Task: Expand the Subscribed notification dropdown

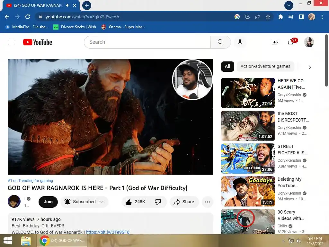Action: (x=84, y=202)
